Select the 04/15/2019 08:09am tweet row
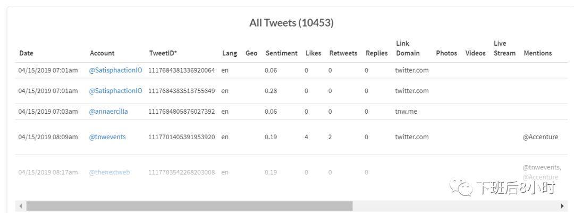This screenshot has width=574, height=213. tap(48, 137)
